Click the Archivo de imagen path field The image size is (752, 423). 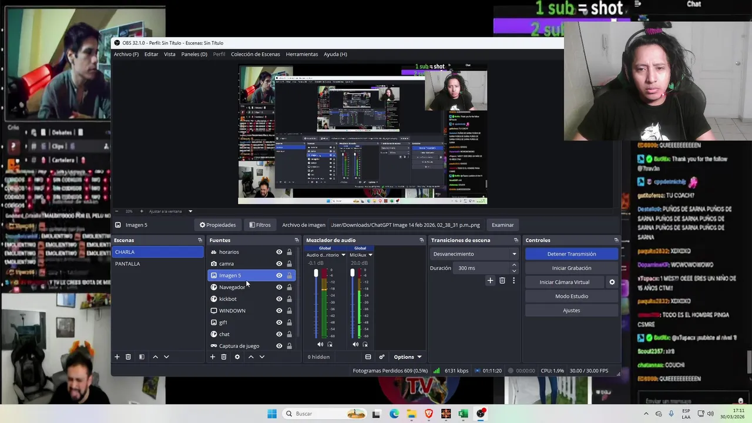point(405,225)
